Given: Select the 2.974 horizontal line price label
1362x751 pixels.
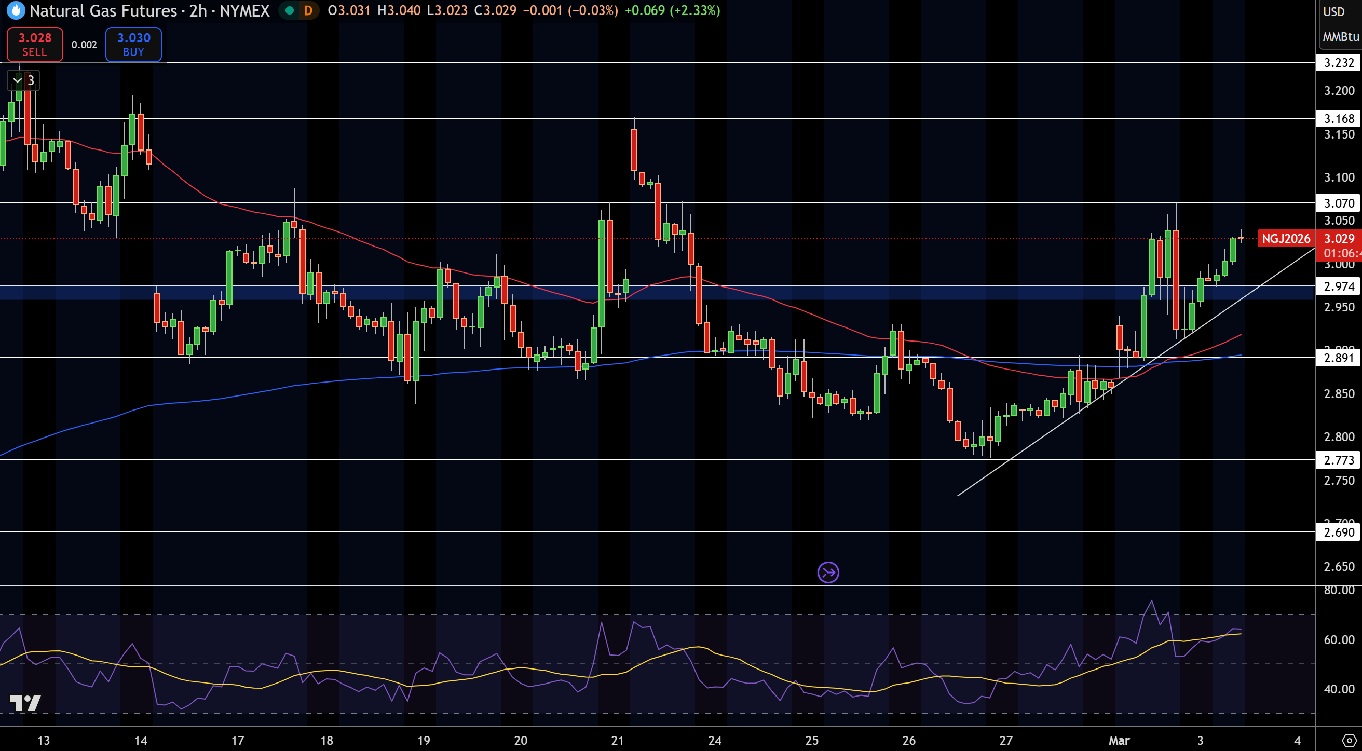Looking at the screenshot, I should click(x=1338, y=286).
